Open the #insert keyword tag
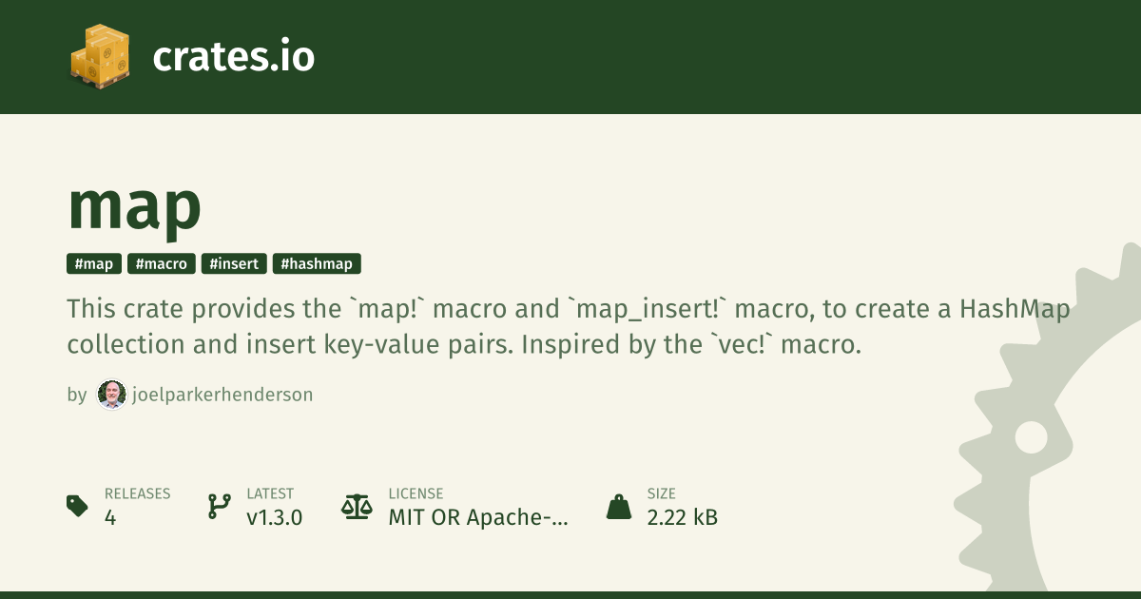1141x599 pixels. 234,264
